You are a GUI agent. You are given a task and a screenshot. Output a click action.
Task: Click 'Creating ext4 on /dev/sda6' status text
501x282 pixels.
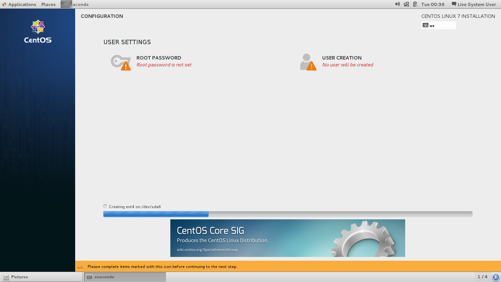135,207
